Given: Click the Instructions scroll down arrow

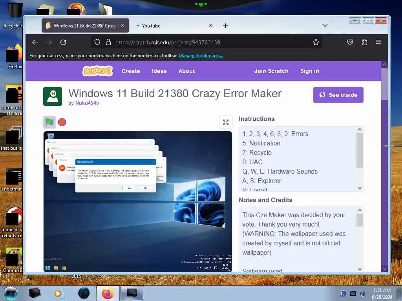Looking at the screenshot, I should coord(360,188).
